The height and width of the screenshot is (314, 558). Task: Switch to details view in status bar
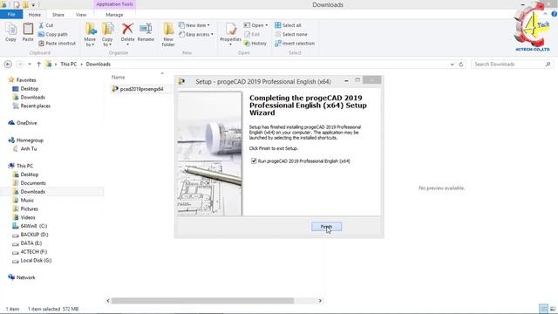543,309
